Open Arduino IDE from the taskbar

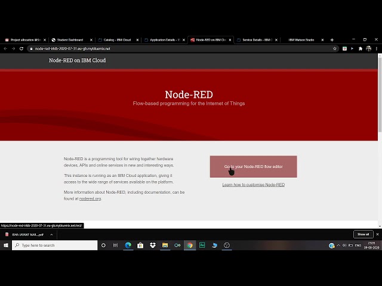click(177, 245)
